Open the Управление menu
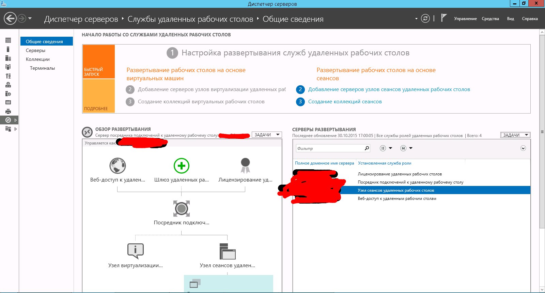Image resolution: width=545 pixels, height=293 pixels. point(465,19)
